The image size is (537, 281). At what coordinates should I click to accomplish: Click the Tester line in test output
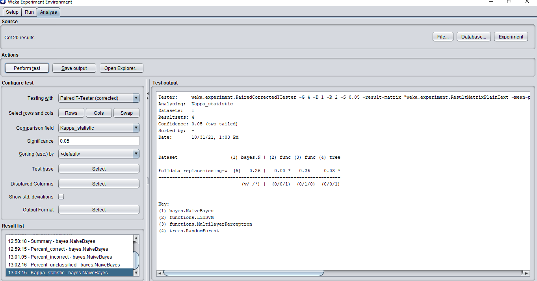point(344,97)
